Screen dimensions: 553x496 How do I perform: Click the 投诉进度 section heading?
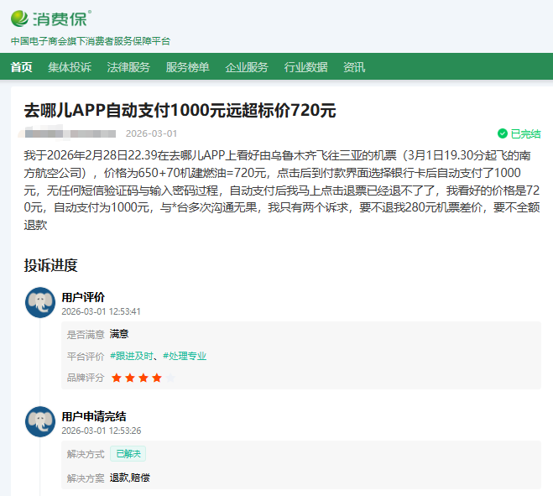[50, 265]
